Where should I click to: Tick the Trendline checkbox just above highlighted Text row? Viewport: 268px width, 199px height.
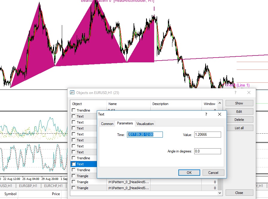[74, 158]
